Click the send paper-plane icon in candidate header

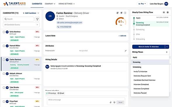click(x=121, y=13)
